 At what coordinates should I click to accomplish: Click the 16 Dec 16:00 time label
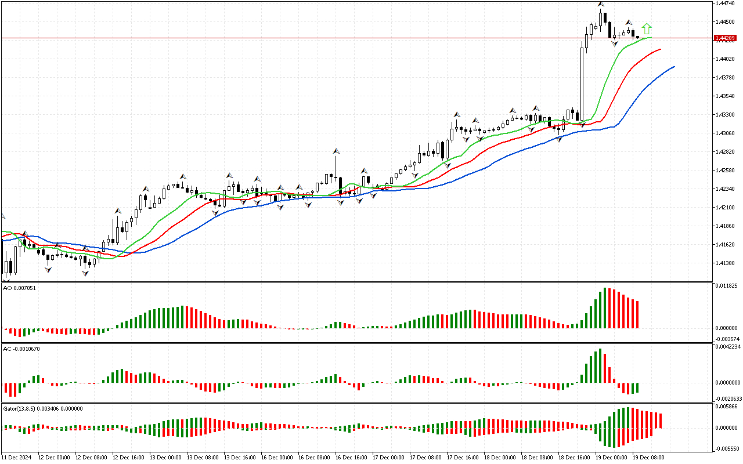click(351, 458)
